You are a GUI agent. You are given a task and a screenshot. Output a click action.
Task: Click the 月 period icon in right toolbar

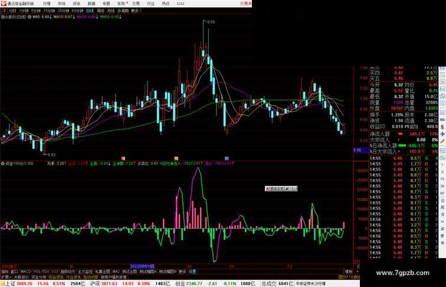pos(442,215)
